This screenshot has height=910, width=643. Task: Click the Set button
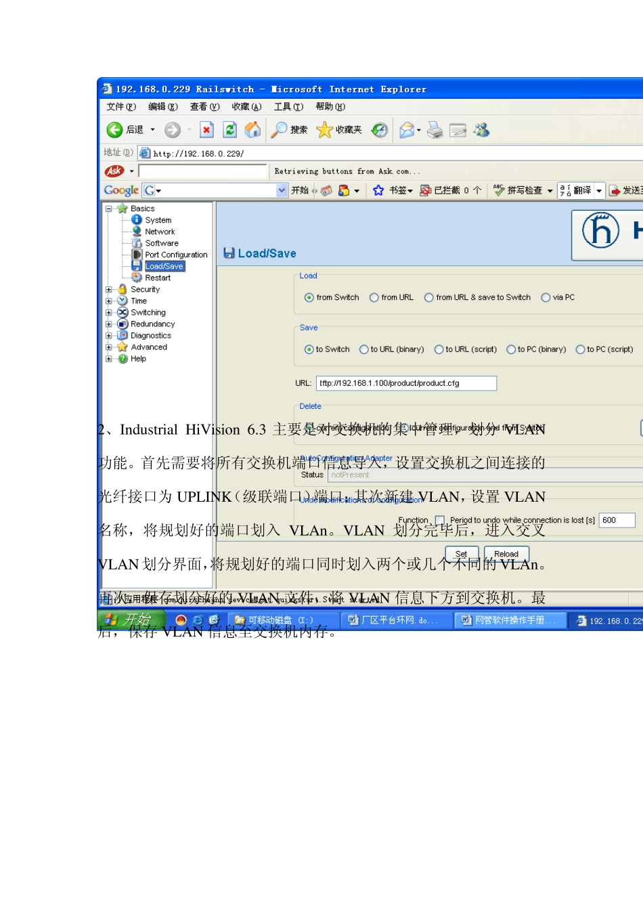coord(462,554)
